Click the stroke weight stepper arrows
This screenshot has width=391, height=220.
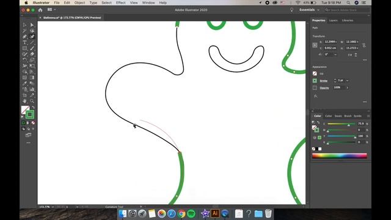coord(335,81)
